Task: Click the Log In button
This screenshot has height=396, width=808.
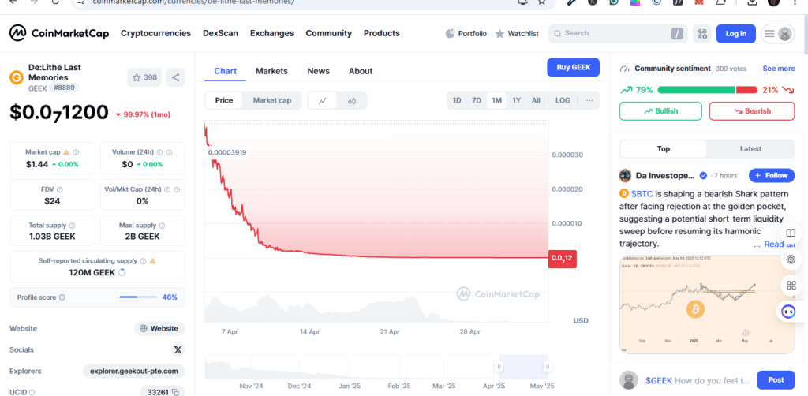Action: pyautogui.click(x=736, y=33)
